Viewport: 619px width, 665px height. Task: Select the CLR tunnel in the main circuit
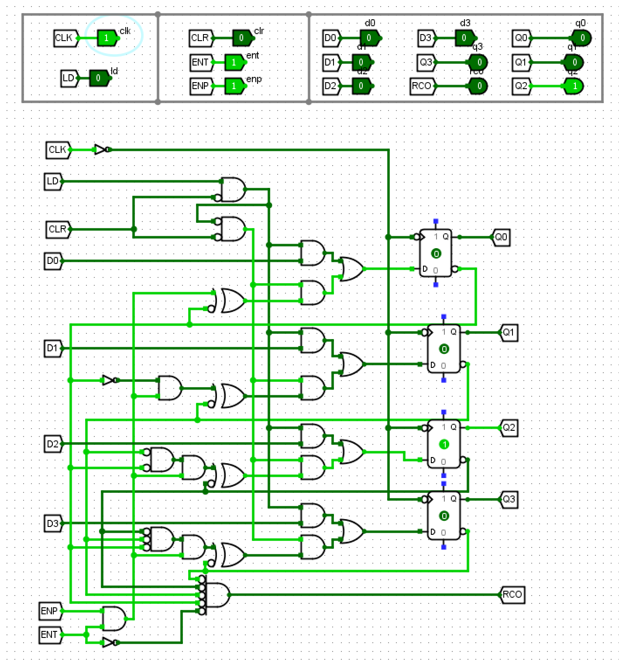click(x=58, y=229)
